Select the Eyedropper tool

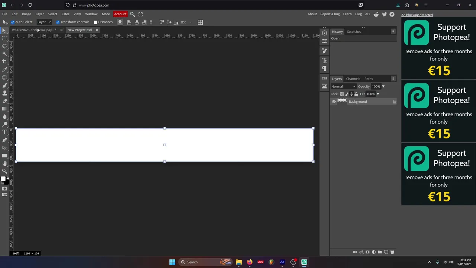coord(5,69)
